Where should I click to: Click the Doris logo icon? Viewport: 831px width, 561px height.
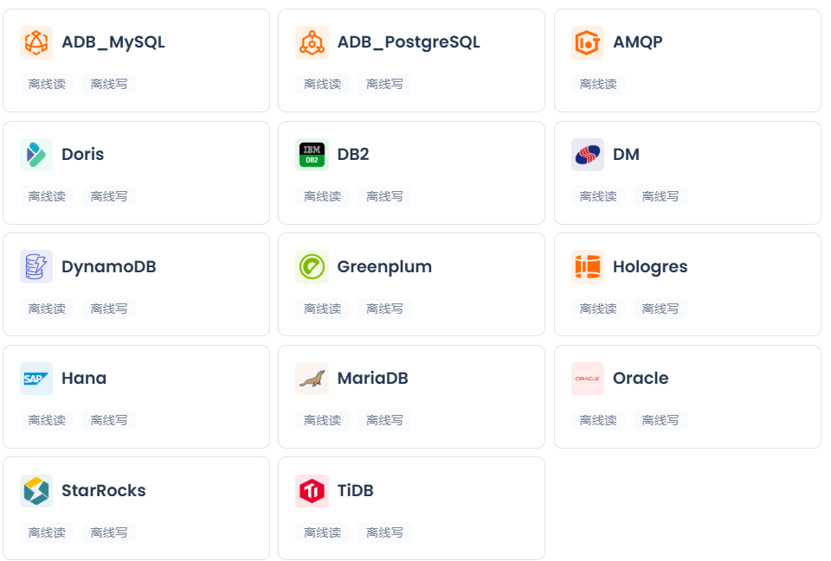click(x=36, y=155)
